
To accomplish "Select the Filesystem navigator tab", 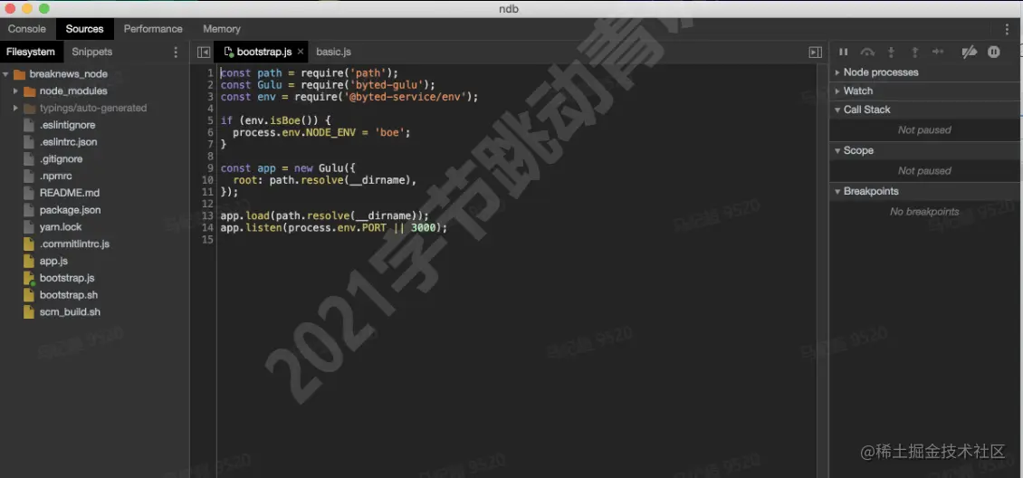I will point(30,52).
